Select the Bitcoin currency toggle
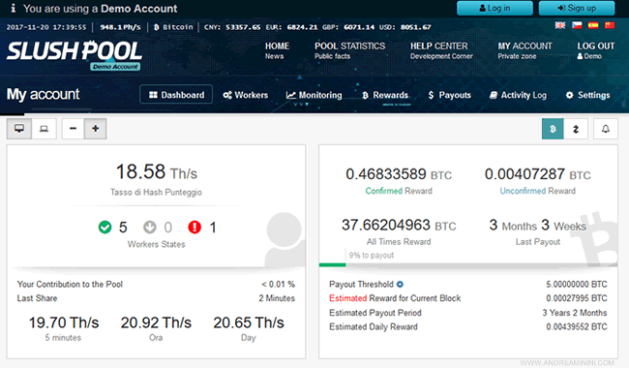Image resolution: width=629 pixels, height=368 pixels. click(553, 129)
